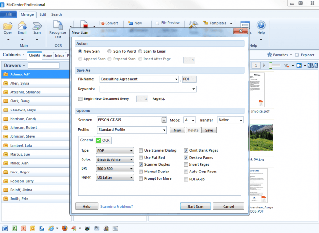Open the Transfer dropdown showing Native
Viewport: 319px width, 233px height.
click(x=241, y=120)
